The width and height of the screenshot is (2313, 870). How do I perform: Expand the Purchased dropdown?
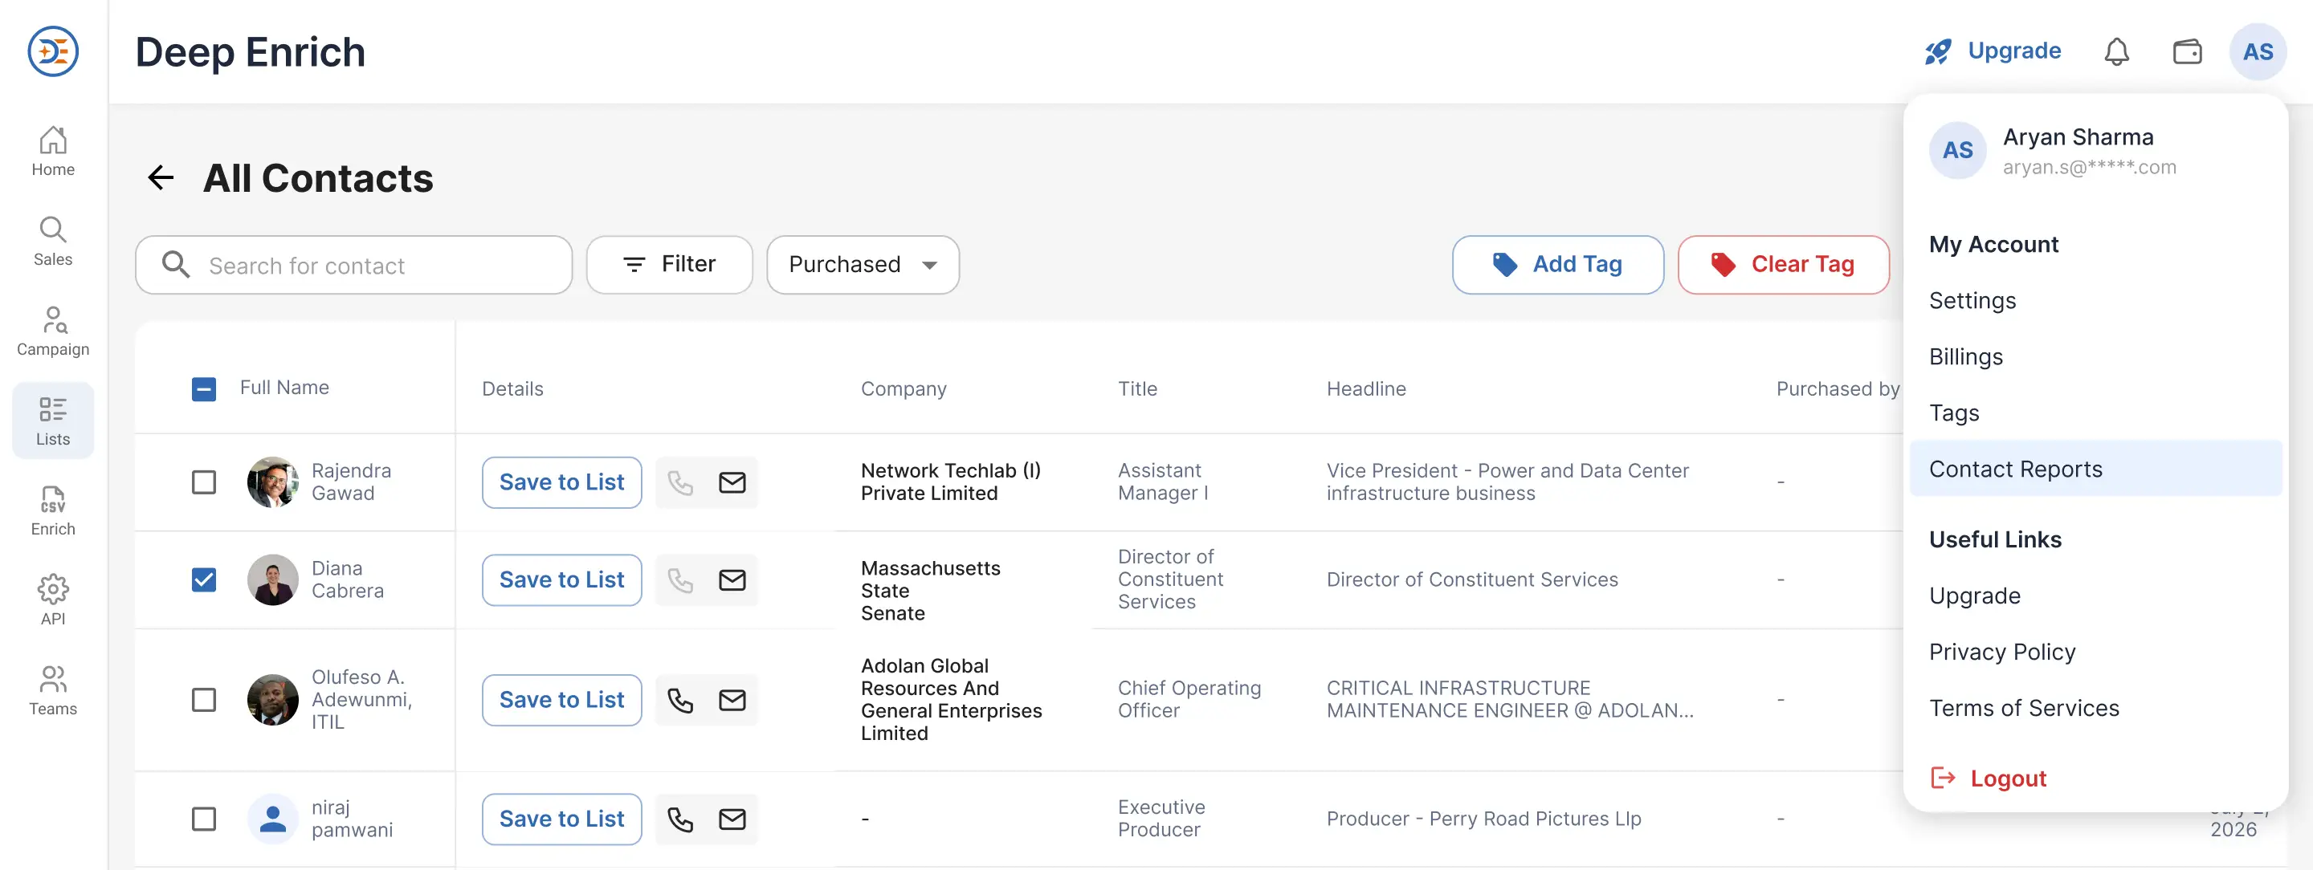[862, 265]
